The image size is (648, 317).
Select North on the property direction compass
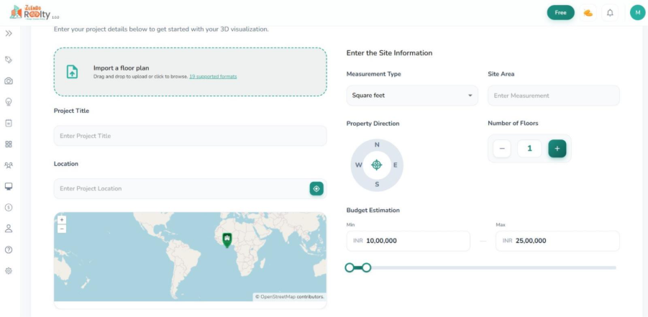click(x=377, y=144)
